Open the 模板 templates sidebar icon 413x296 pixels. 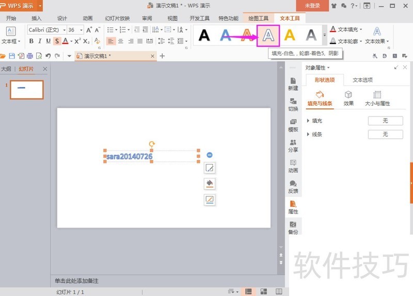click(293, 125)
